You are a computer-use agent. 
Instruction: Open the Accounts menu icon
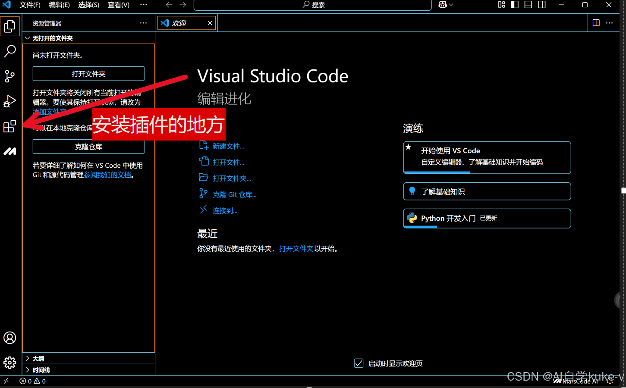pos(10,338)
